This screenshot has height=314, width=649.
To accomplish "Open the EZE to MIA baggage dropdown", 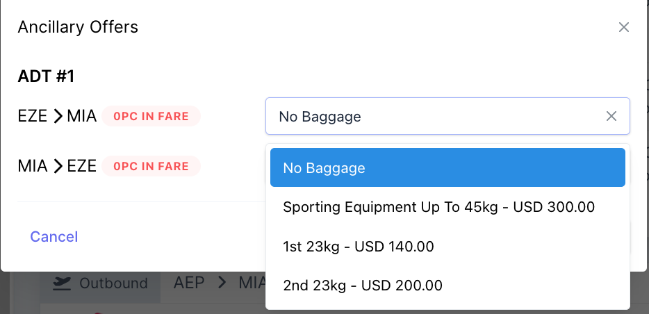I will pos(438,116).
